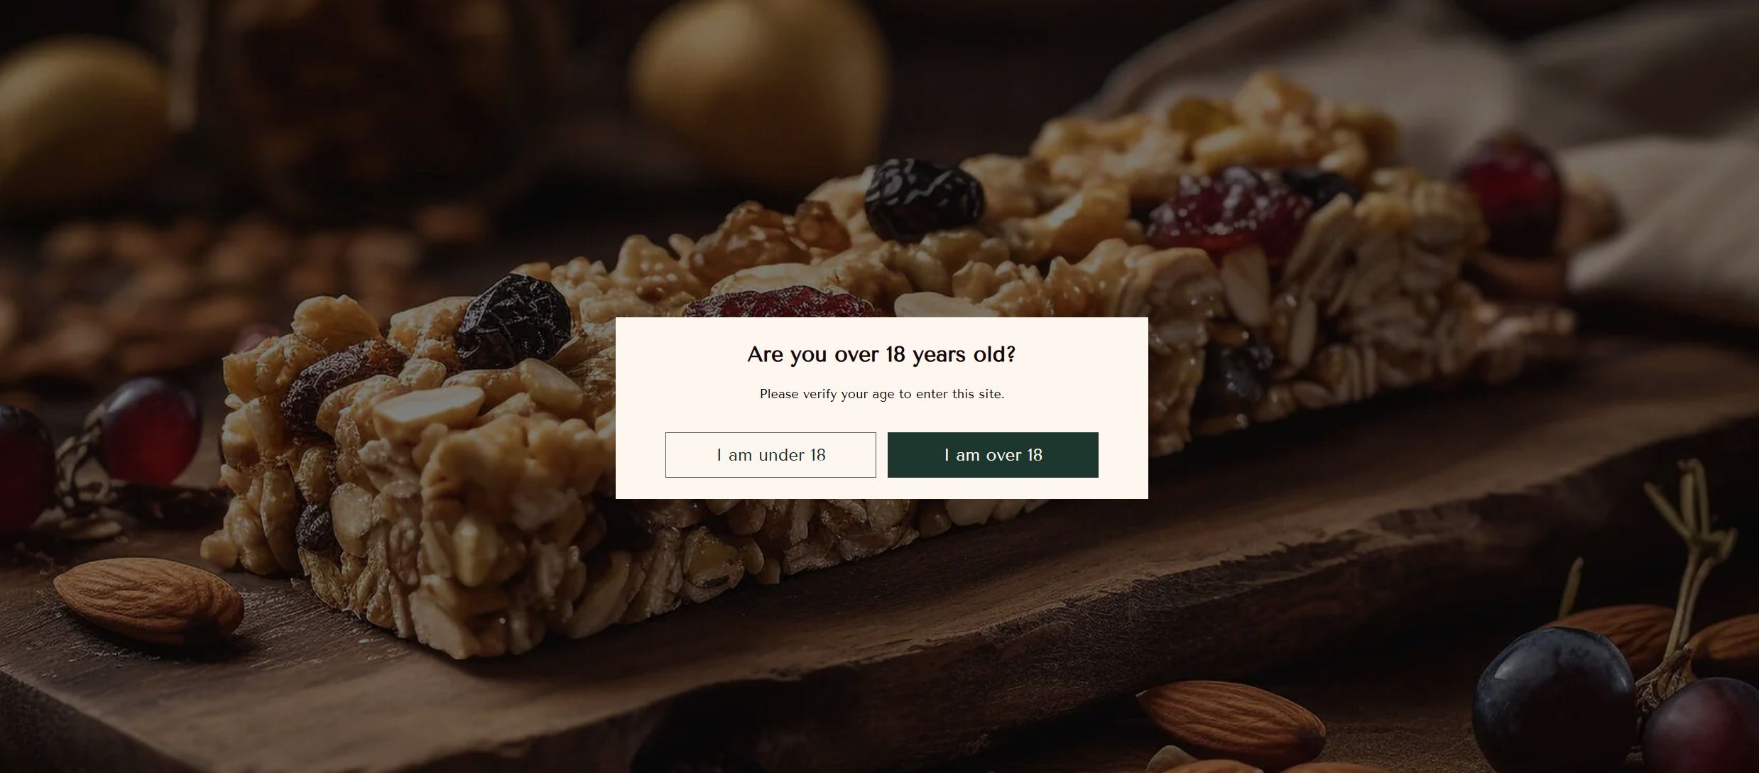Click the "Are you over 18 years old?" heading
This screenshot has height=773, width=1759.
click(881, 354)
